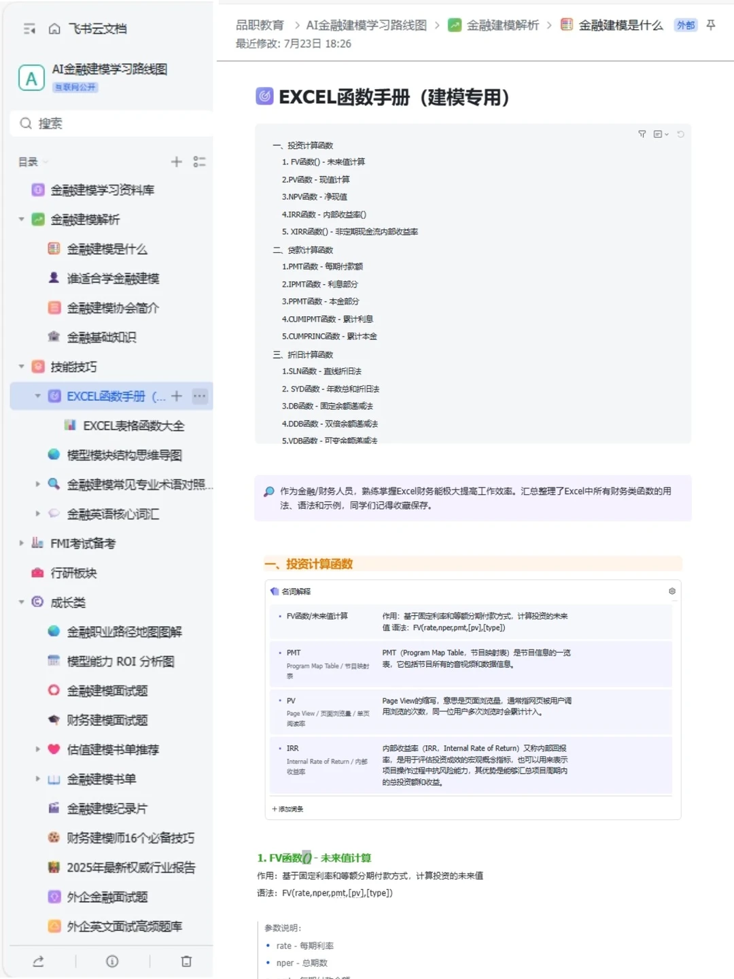Screen dimensions: 734x979
Task: Expand 金融建模常见专业术语对照 node
Action: (38, 484)
